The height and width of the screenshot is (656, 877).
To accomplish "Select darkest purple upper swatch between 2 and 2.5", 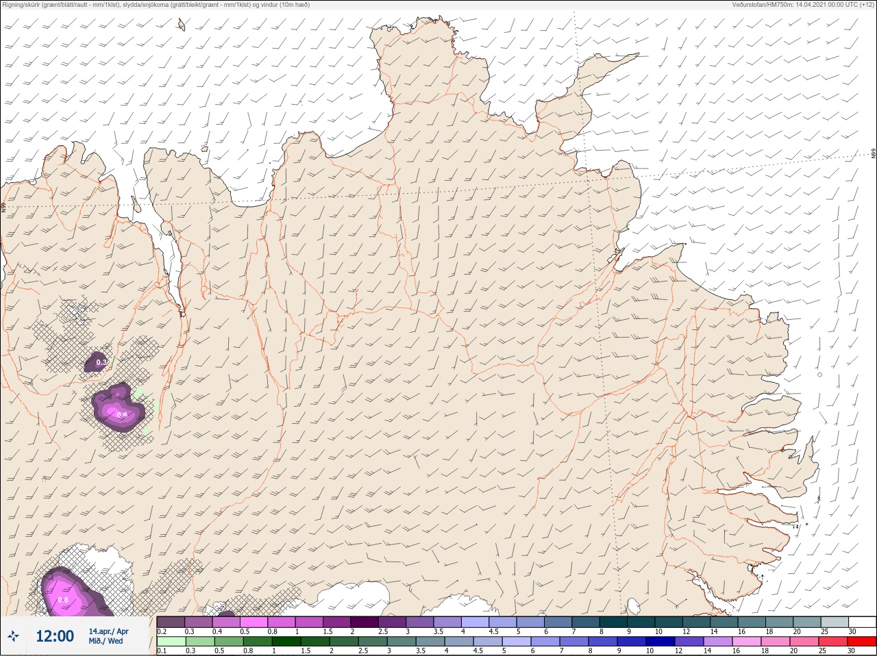I will (365, 622).
